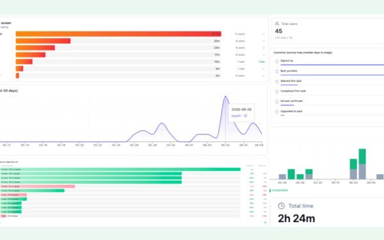
Task: Click the longest orange time-per-screen bar
Action: pos(118,34)
